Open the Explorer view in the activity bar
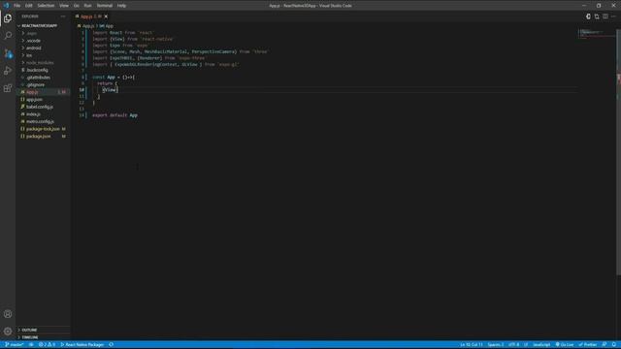621x349 pixels. [8, 18]
